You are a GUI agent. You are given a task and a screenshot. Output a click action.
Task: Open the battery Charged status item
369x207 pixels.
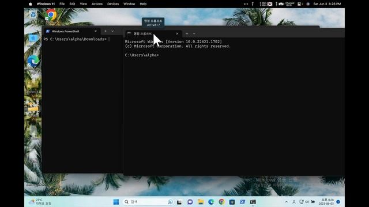(289, 4)
